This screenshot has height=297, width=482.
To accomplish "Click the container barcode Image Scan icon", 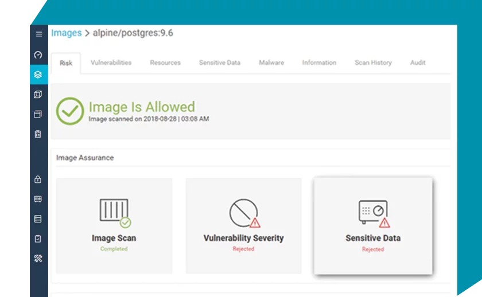I will 115,213.
